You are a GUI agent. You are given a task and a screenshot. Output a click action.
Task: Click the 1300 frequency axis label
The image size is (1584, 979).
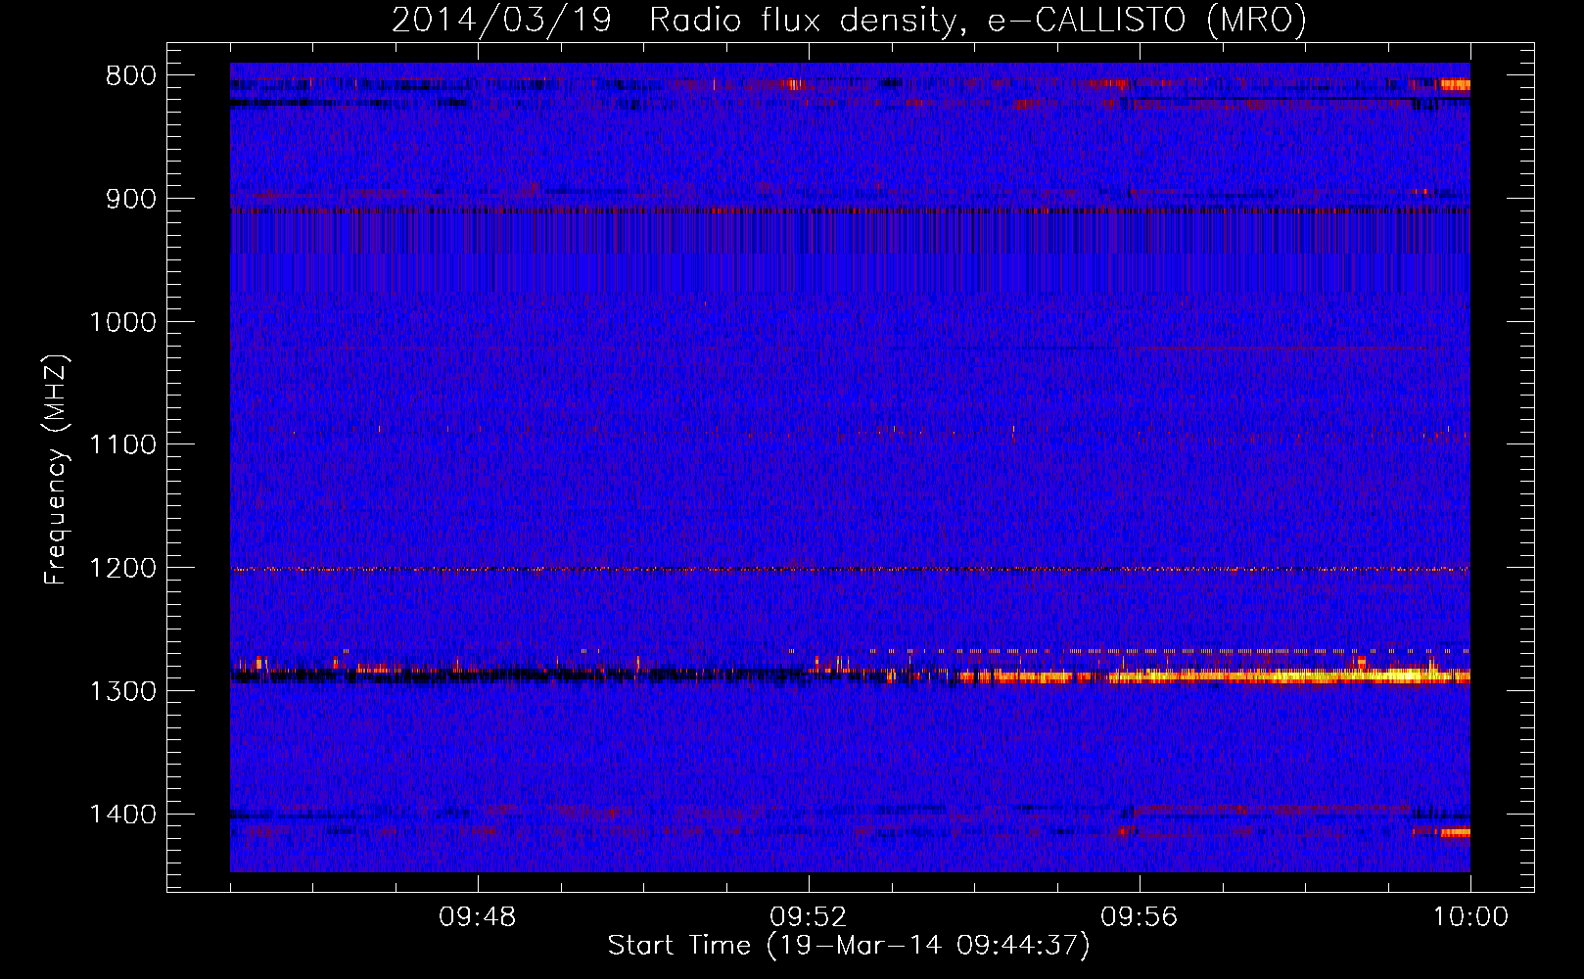pos(122,691)
